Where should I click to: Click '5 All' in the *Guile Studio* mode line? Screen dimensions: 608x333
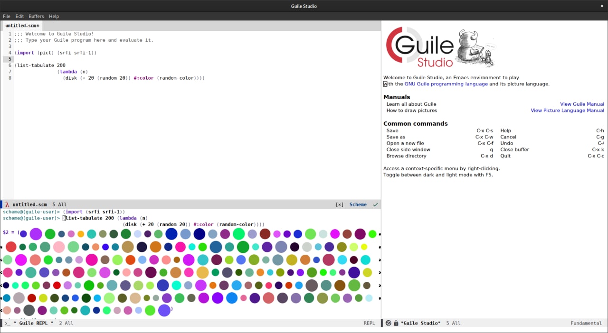point(454,323)
